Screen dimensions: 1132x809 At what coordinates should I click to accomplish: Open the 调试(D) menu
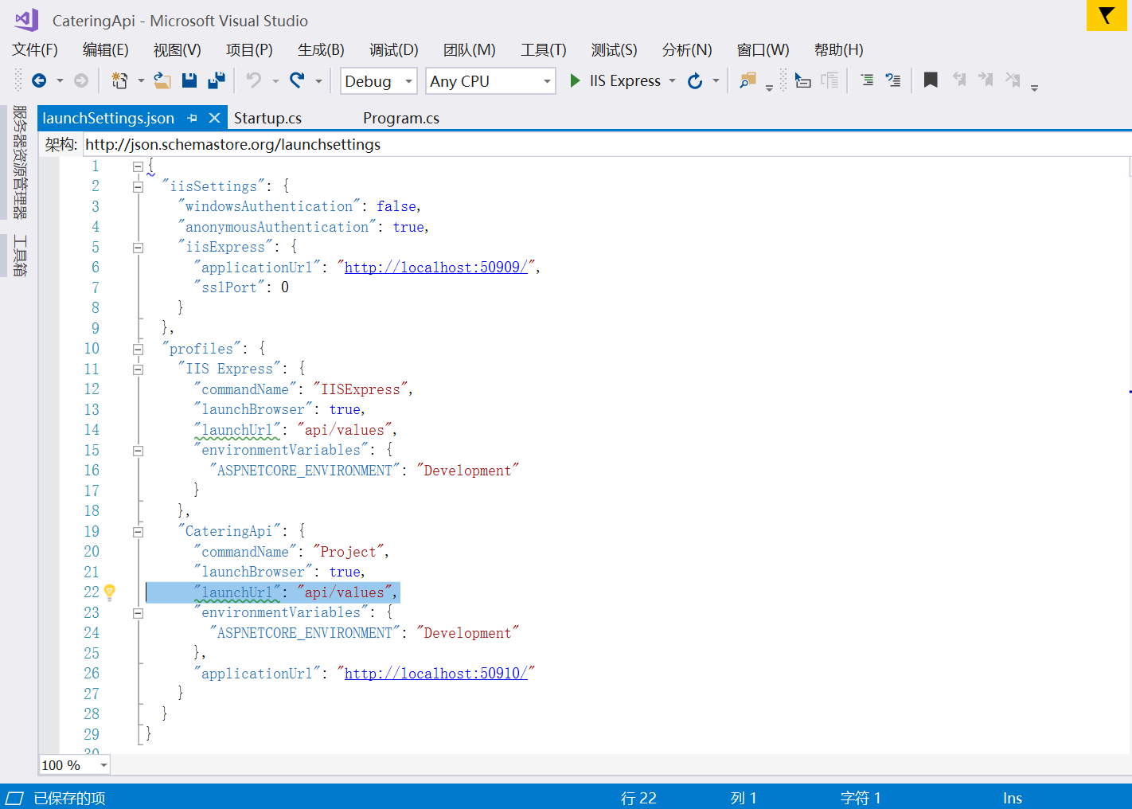point(394,50)
